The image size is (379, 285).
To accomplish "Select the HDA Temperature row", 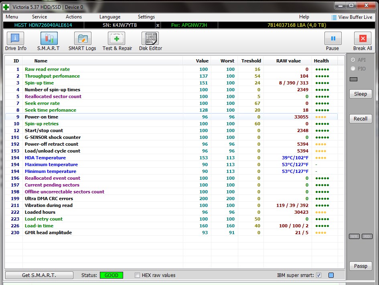I will point(171,158).
